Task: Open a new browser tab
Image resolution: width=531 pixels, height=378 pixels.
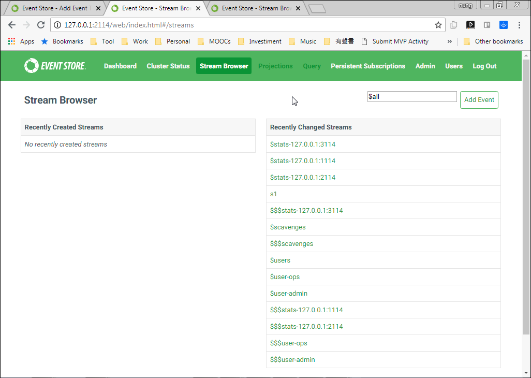Action: [x=317, y=8]
